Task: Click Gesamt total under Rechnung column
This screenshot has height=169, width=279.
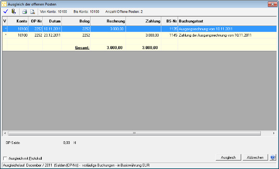Action: click(114, 48)
